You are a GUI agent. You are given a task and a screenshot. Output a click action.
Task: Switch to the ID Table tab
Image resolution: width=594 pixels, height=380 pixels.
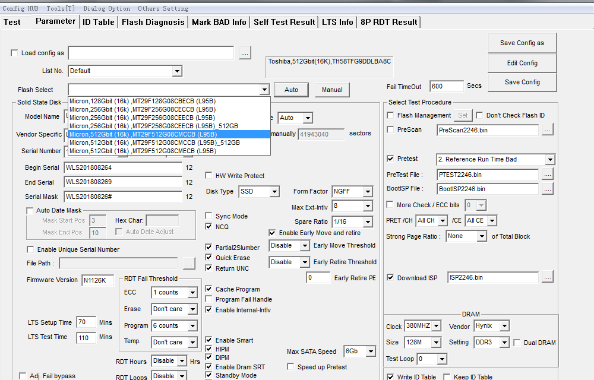click(99, 23)
